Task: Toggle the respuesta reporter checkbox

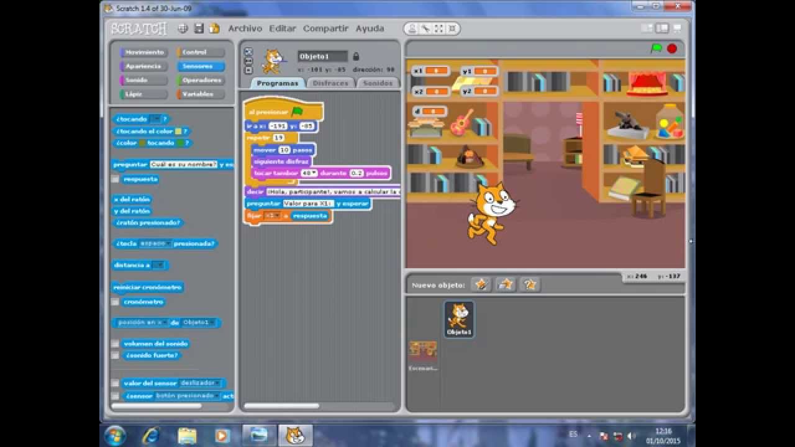Action: pyautogui.click(x=116, y=179)
